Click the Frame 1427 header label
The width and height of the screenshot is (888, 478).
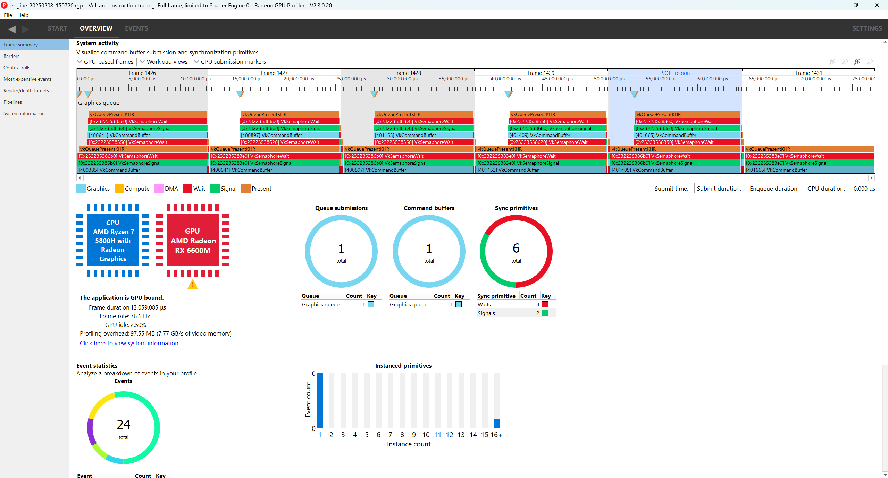[x=274, y=73]
